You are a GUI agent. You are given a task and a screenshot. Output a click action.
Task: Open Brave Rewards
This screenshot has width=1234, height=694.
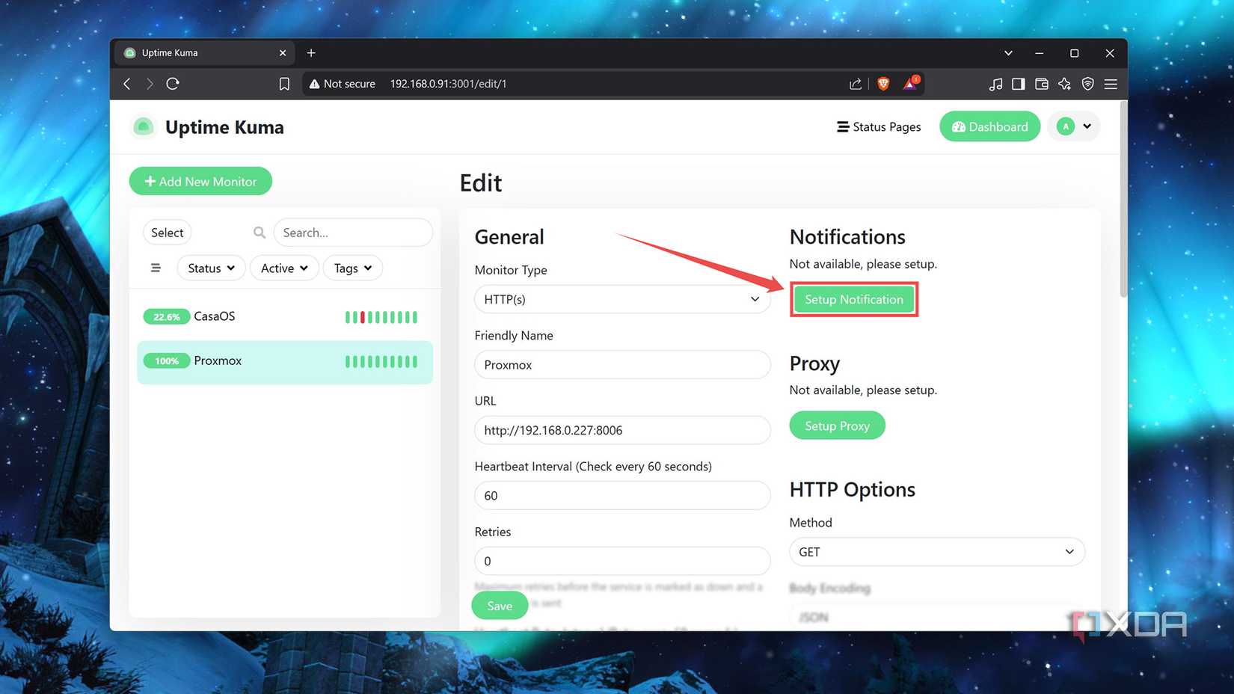911,84
